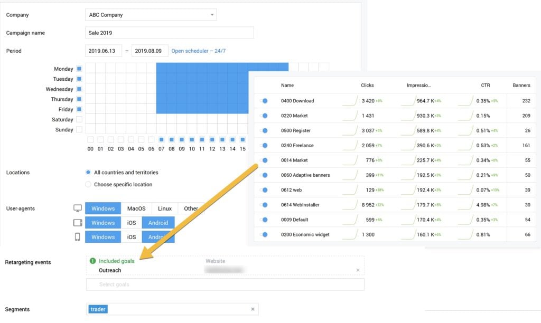Viewport: 541px width, 323px height.
Task: Set the start date 2019.06.13 field
Action: pyautogui.click(x=104, y=51)
